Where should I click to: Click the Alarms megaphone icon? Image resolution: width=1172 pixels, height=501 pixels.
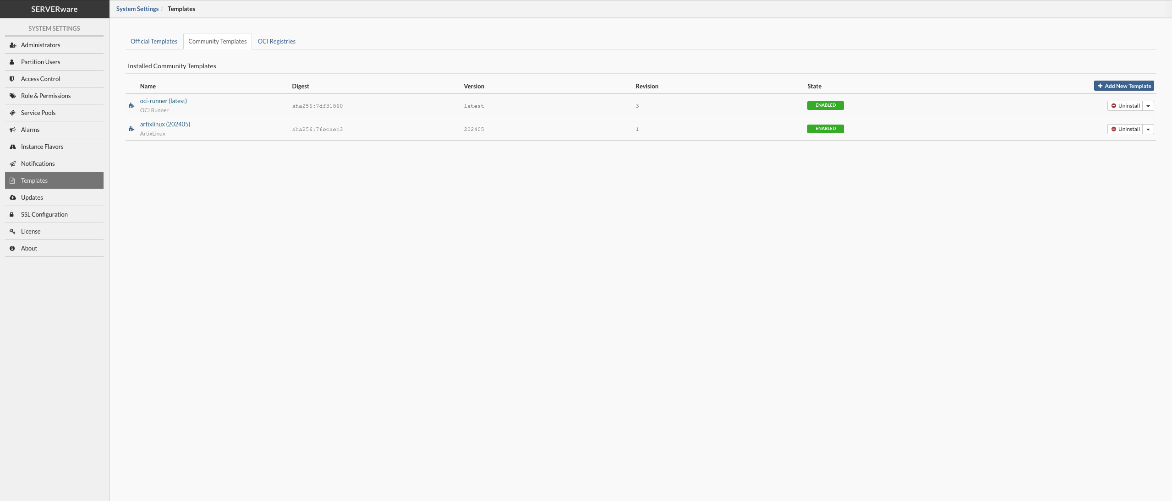[12, 130]
